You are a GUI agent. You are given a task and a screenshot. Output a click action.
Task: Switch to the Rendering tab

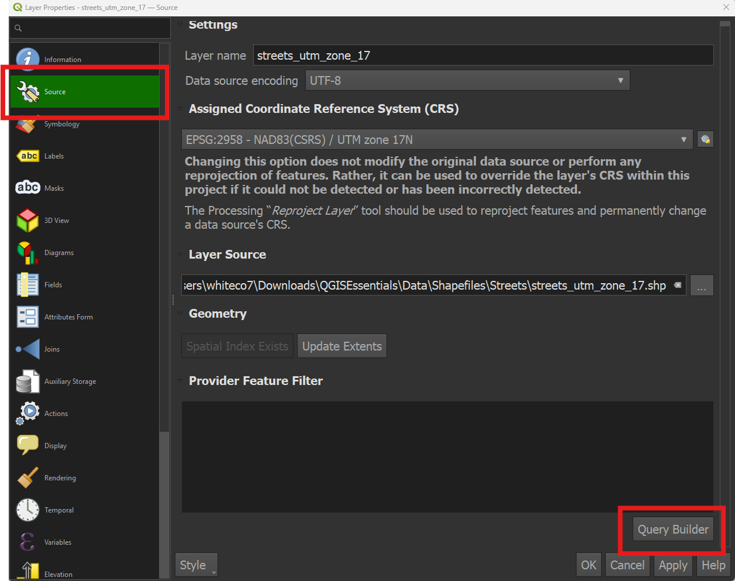coord(85,477)
